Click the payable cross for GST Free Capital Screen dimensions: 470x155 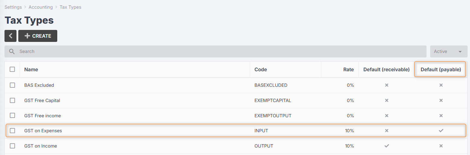(441, 101)
